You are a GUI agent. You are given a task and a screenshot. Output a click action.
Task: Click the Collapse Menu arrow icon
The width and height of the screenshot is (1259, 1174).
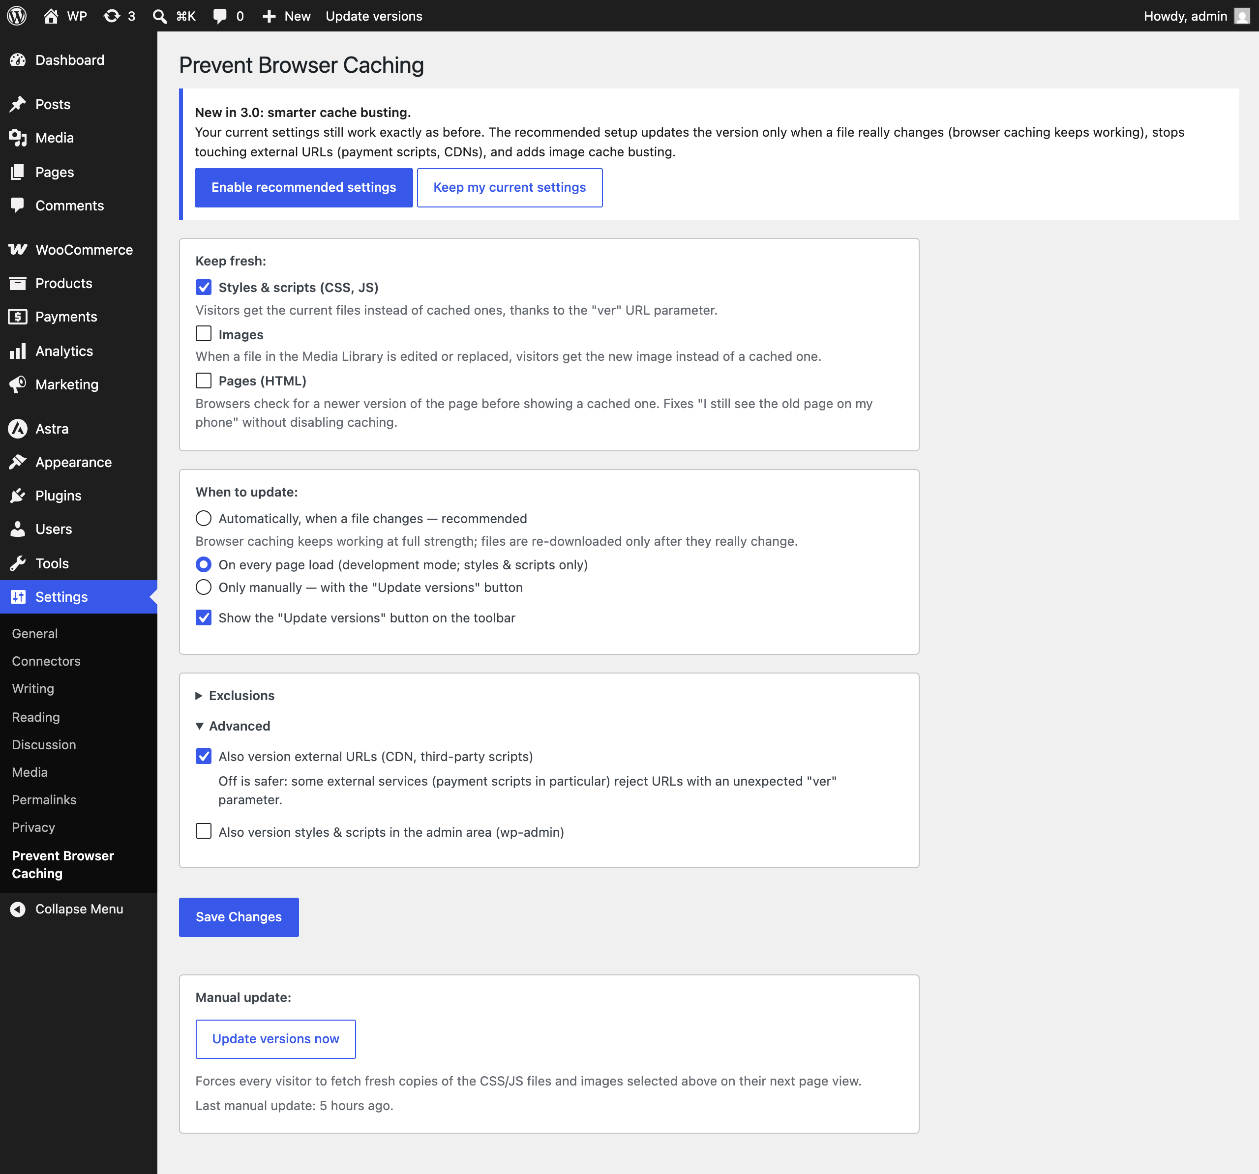pos(18,909)
